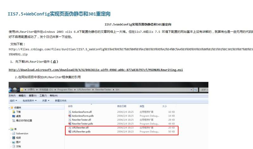Viewport: 253px width, 149px height.
Task: Open the 查看(V) menu
Action: pyautogui.click(x=33, y=96)
